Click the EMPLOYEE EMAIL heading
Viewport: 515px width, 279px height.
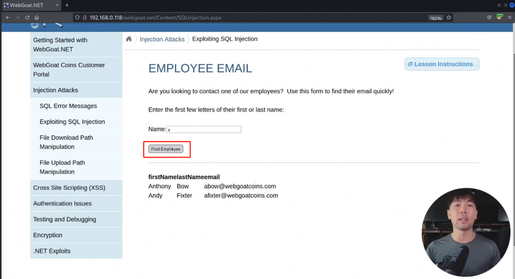coord(200,68)
